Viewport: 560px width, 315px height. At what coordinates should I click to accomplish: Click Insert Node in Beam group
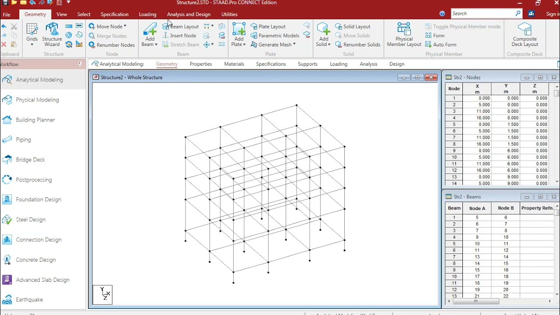[x=179, y=35]
